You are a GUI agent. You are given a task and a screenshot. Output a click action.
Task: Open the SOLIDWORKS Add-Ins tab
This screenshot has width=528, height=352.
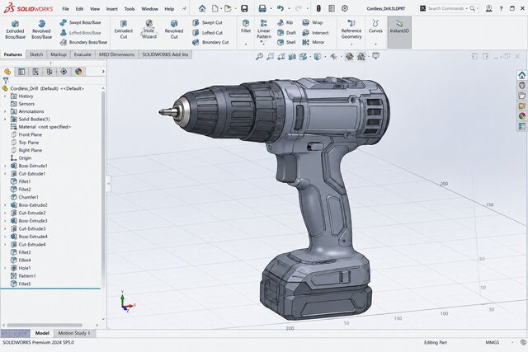pyautogui.click(x=165, y=54)
